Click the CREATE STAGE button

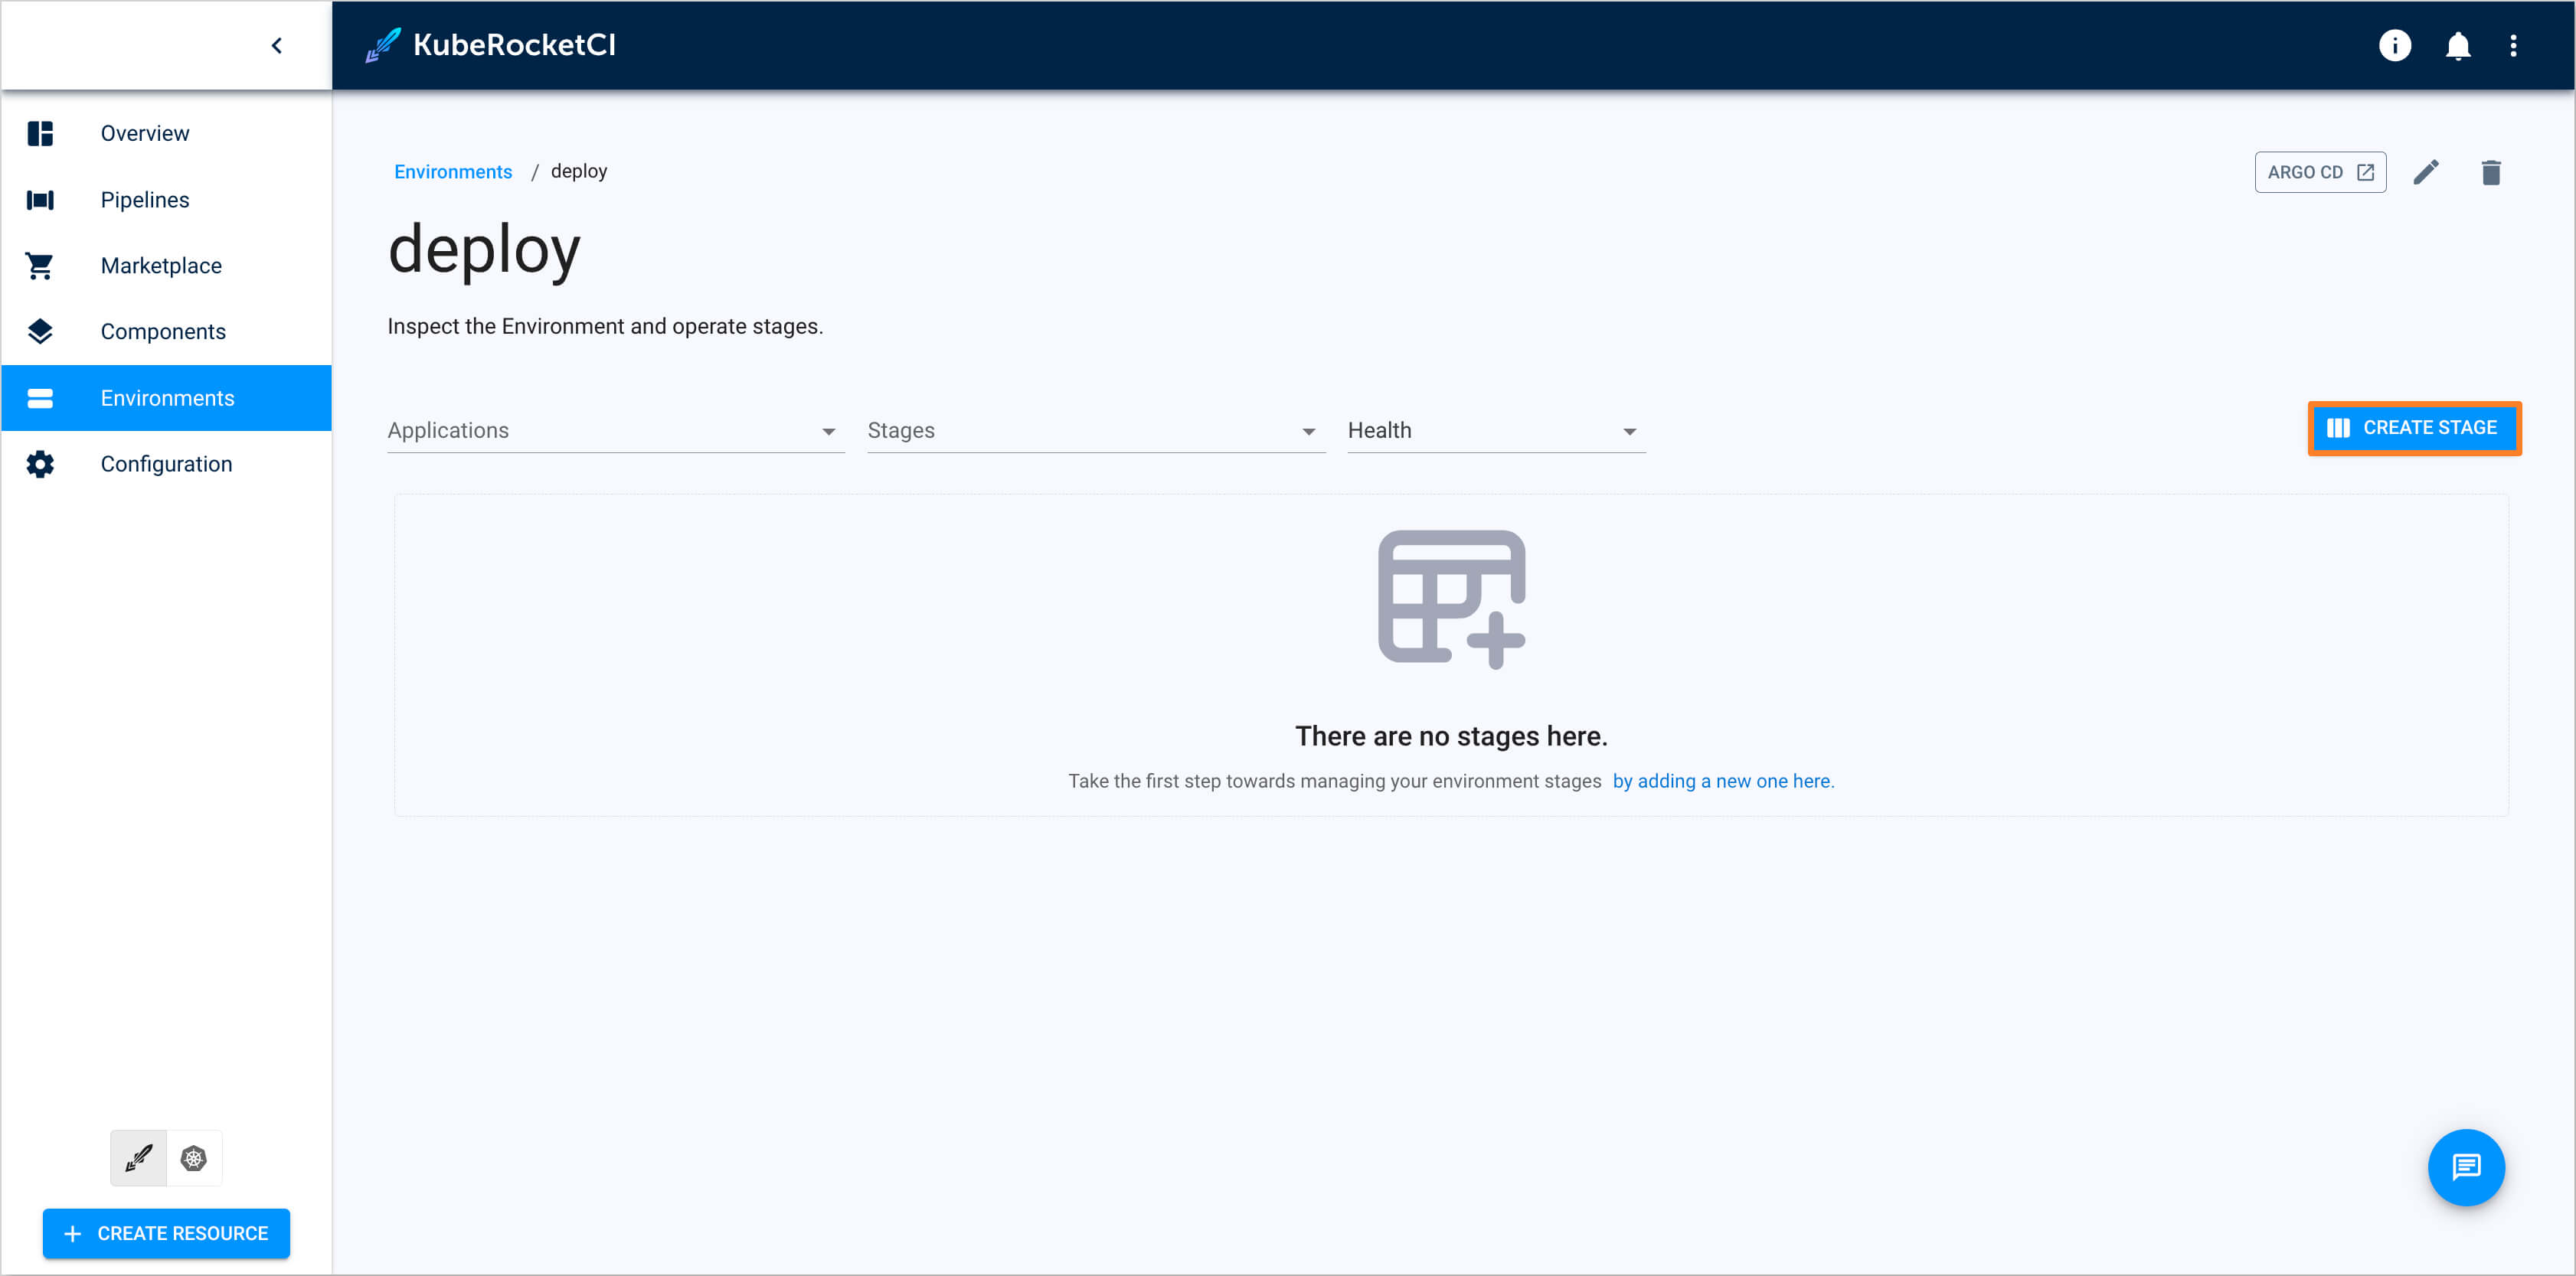click(2411, 427)
